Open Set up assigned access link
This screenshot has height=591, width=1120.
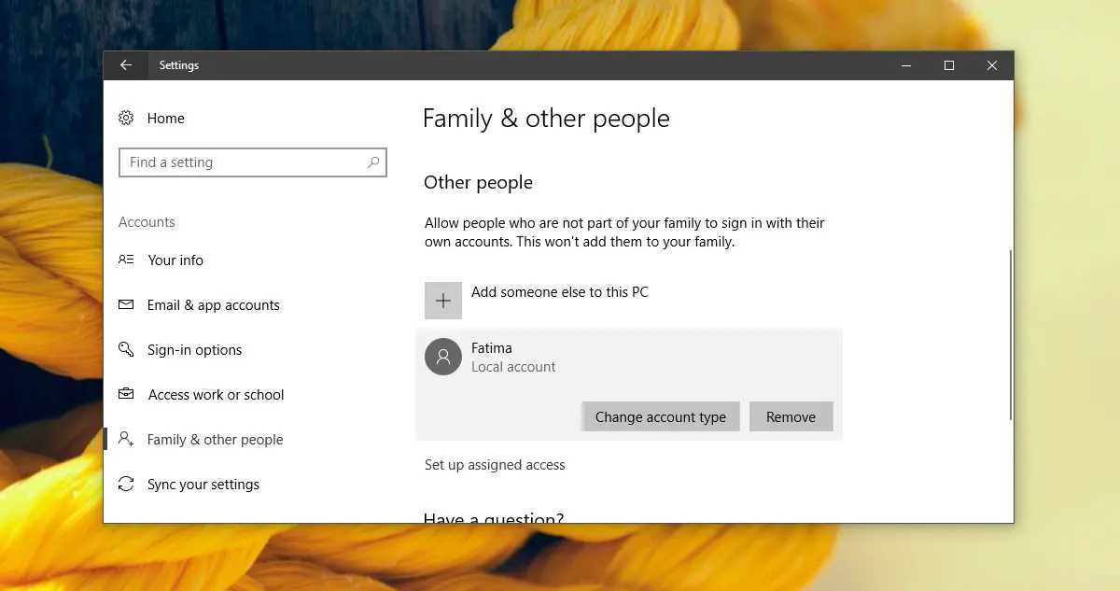[x=495, y=465]
